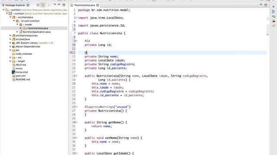The image size is (277, 155).
Task: Maximize the editor area
Action: [266, 5]
